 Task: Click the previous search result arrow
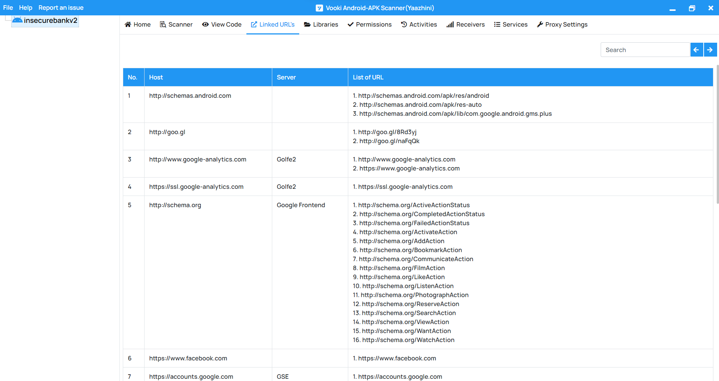(697, 50)
